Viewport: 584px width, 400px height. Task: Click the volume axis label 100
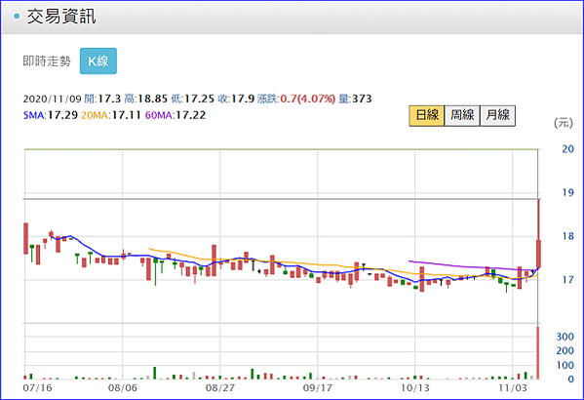(x=565, y=365)
